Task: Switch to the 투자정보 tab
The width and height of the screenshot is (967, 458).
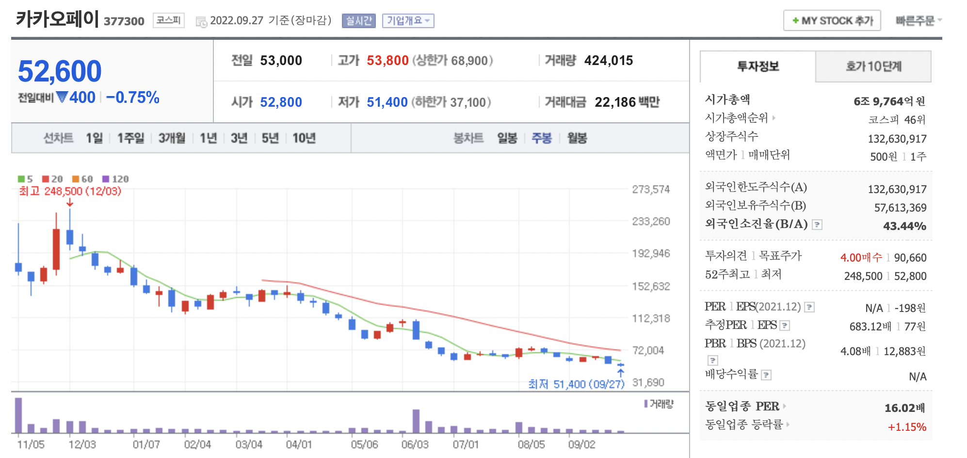Action: [758, 66]
